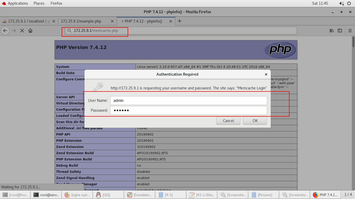Open a new tab with the plus icon

point(179,21)
